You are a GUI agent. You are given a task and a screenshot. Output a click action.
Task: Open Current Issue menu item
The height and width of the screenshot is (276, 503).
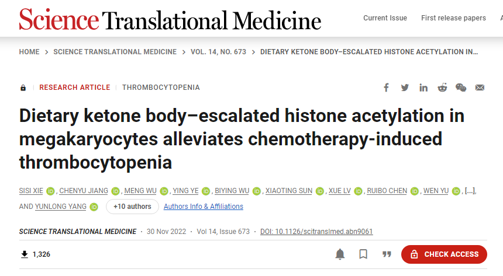click(x=385, y=18)
